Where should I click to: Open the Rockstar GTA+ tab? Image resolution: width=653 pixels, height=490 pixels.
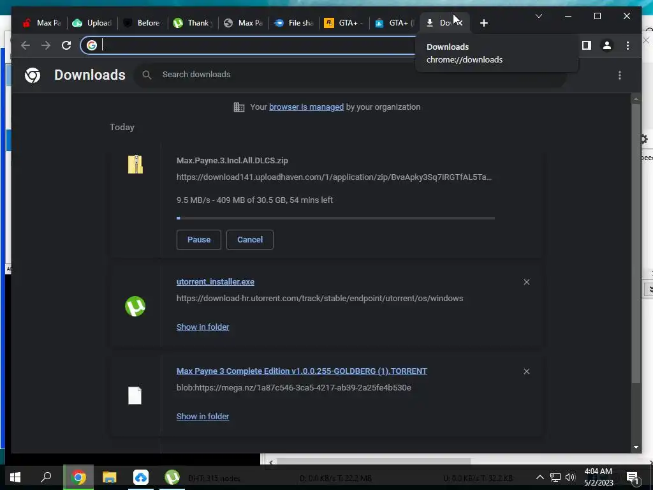pyautogui.click(x=344, y=23)
